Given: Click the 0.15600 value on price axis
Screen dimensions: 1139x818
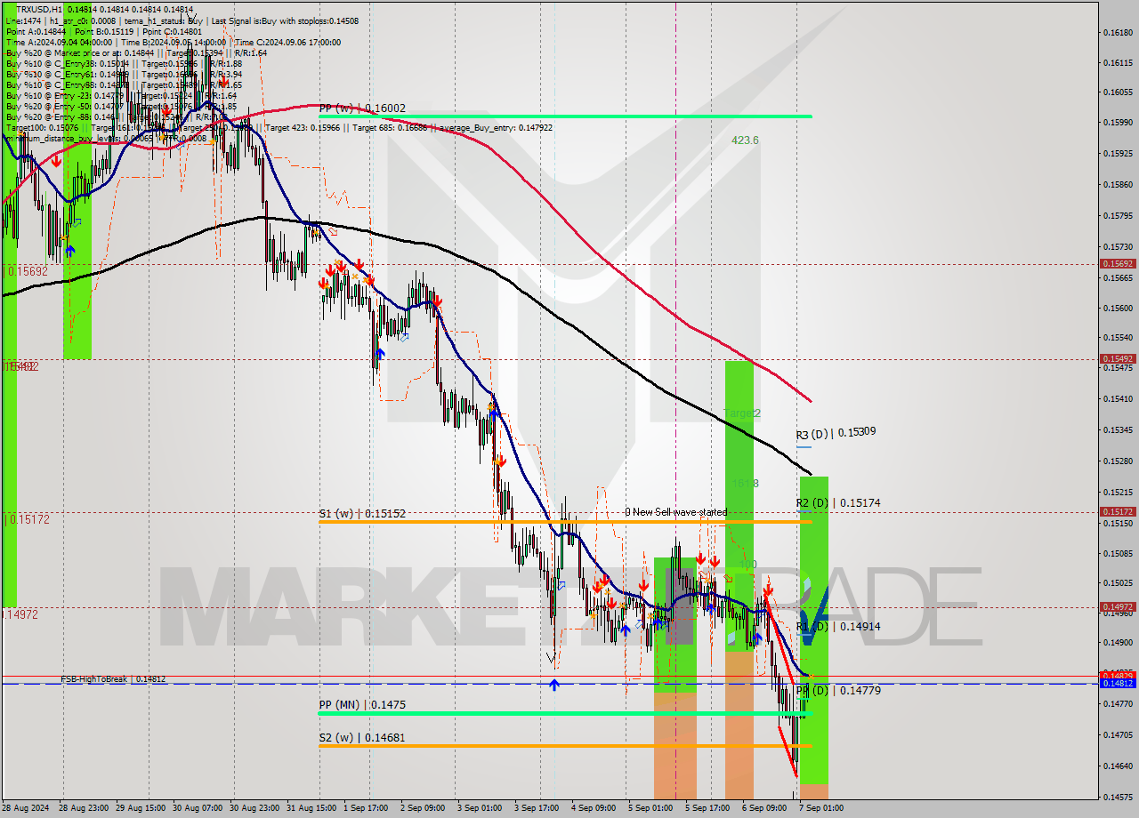Looking at the screenshot, I should point(1117,309).
